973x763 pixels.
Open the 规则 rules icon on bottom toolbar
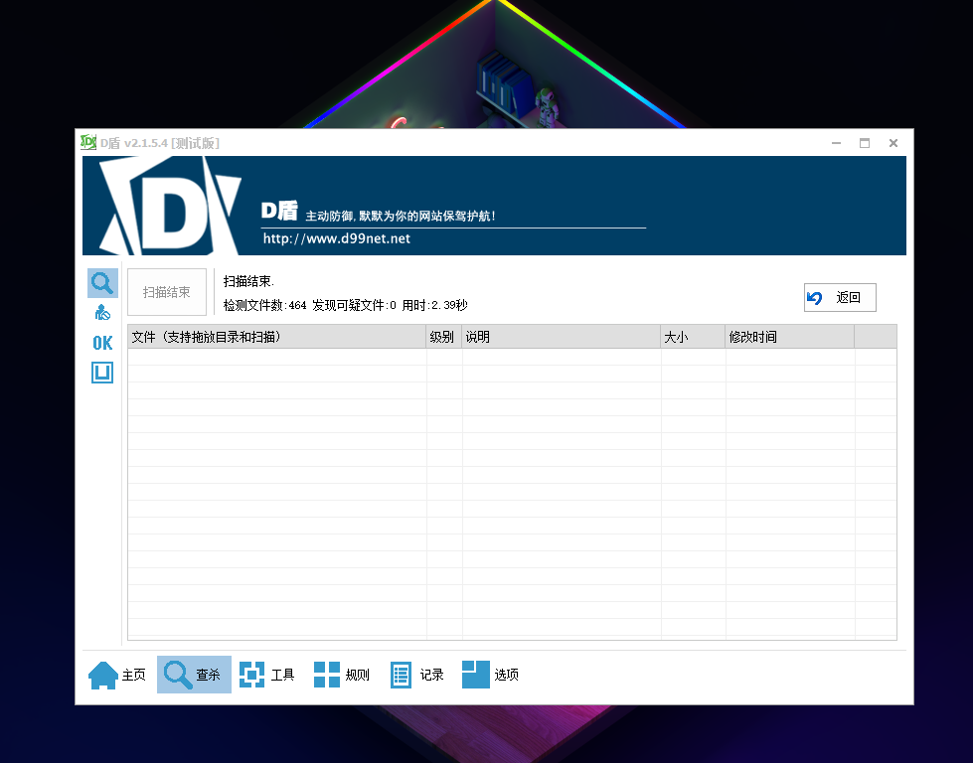coord(326,674)
